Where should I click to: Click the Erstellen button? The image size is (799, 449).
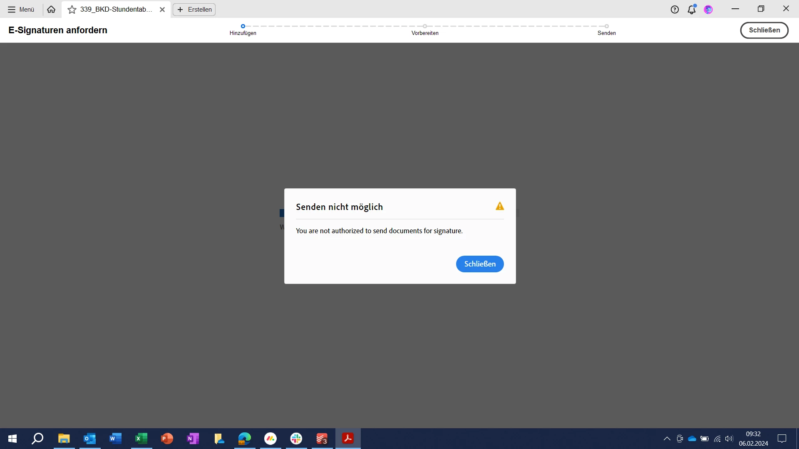click(x=194, y=9)
